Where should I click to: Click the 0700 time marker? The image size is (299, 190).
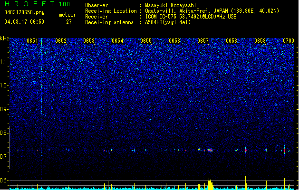point(289,41)
